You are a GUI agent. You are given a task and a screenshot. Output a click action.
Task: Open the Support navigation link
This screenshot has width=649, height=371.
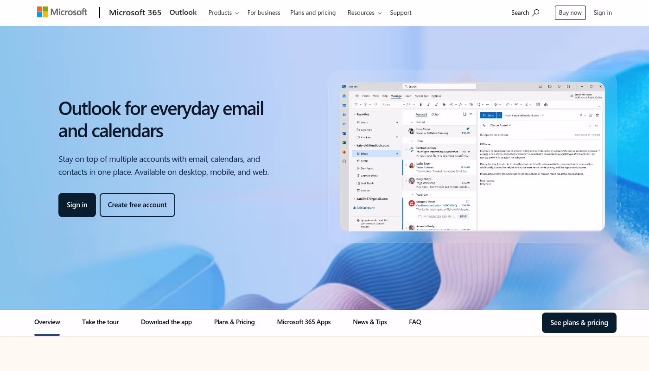[401, 13]
